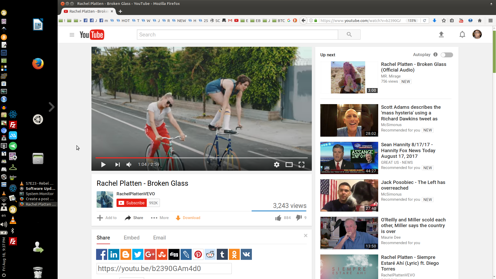Reload the current page
The width and height of the screenshot is (496, 279).
(424, 20)
